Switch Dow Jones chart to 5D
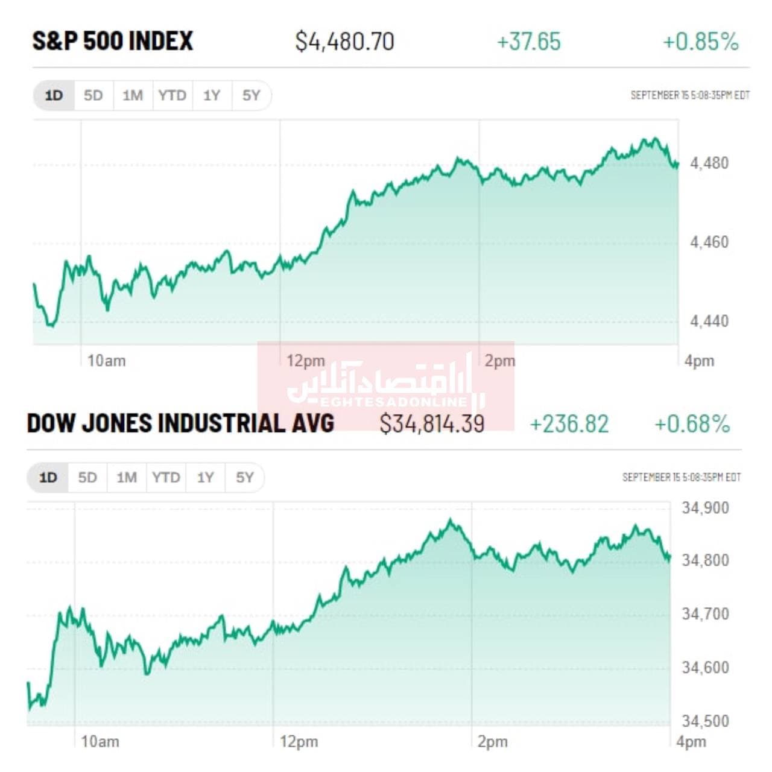 click(x=87, y=478)
